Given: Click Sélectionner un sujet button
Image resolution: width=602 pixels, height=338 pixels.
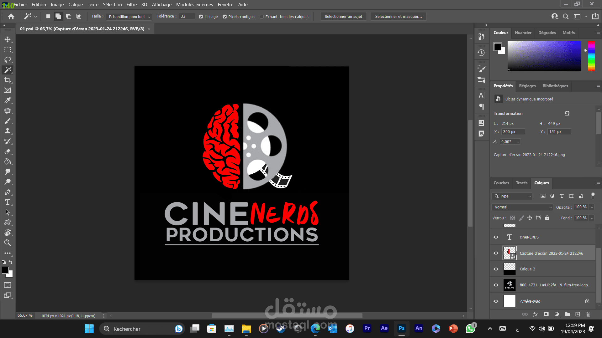Looking at the screenshot, I should point(343,17).
